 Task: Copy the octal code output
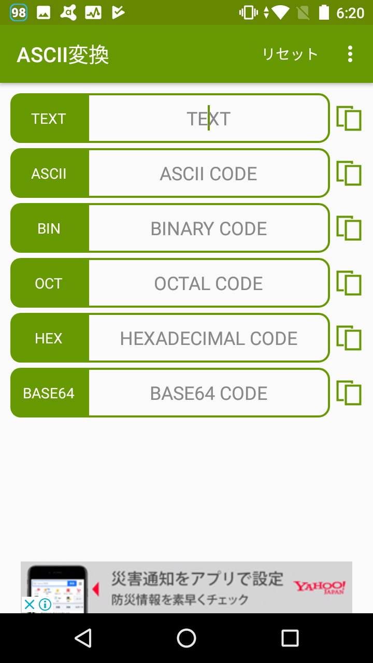point(349,283)
